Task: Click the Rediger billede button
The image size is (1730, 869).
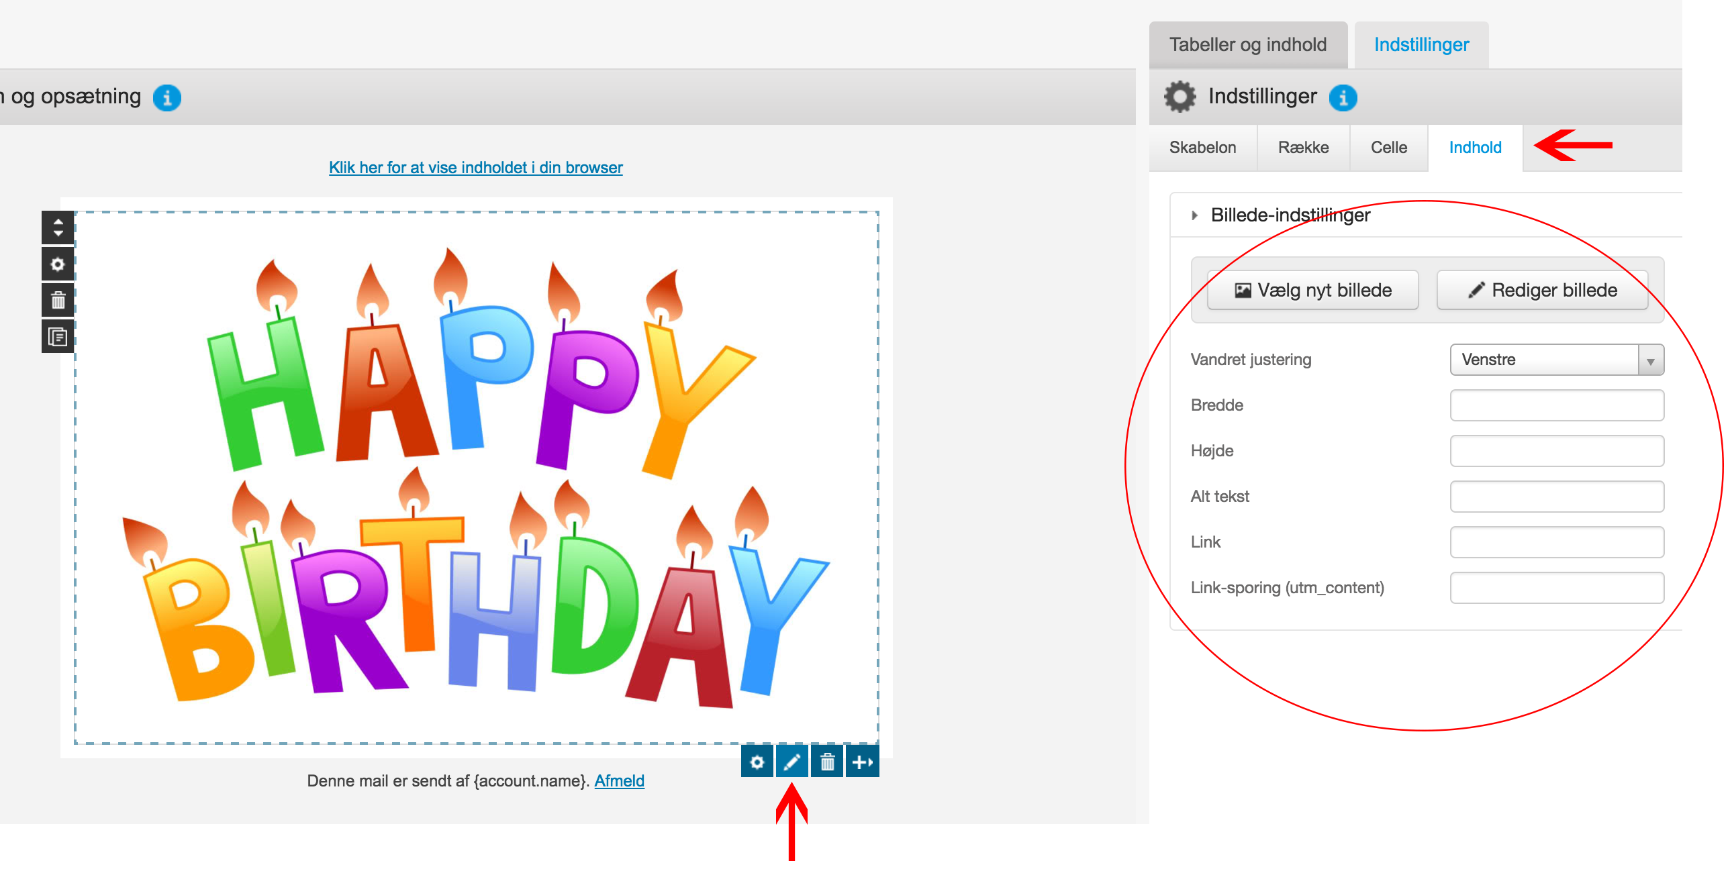Action: point(1542,290)
